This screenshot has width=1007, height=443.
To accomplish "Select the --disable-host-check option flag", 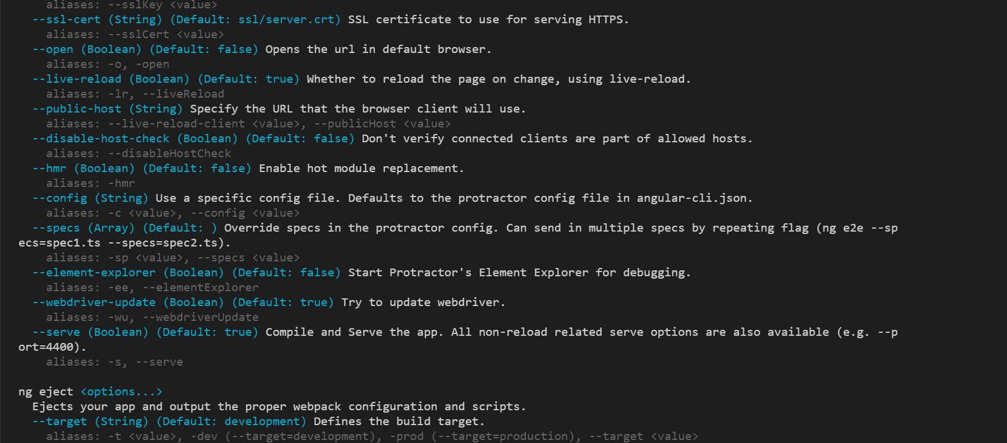I will 101,139.
